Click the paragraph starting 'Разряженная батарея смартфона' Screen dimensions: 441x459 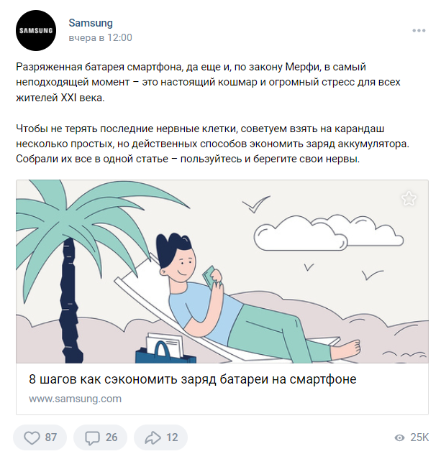pyautogui.click(x=208, y=83)
